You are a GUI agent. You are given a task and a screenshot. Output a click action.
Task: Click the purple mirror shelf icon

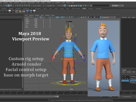click(24, 11)
